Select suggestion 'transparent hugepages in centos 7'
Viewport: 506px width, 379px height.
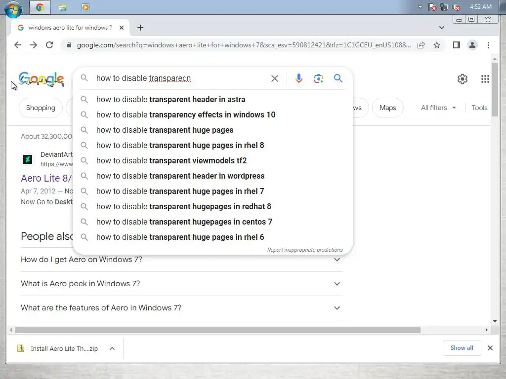point(212,222)
